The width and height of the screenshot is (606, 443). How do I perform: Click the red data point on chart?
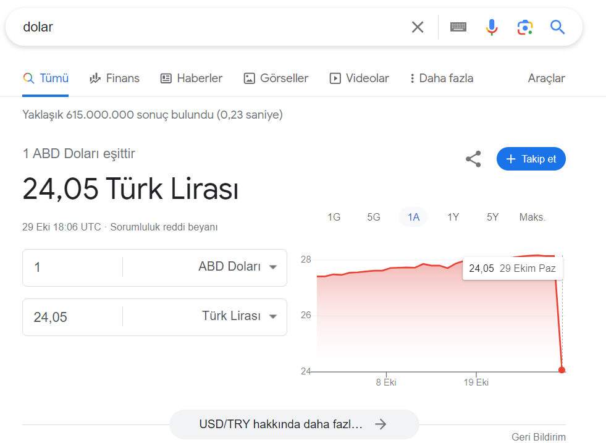(x=562, y=370)
